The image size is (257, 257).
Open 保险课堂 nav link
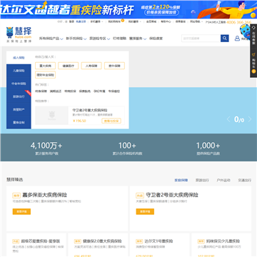(156, 39)
